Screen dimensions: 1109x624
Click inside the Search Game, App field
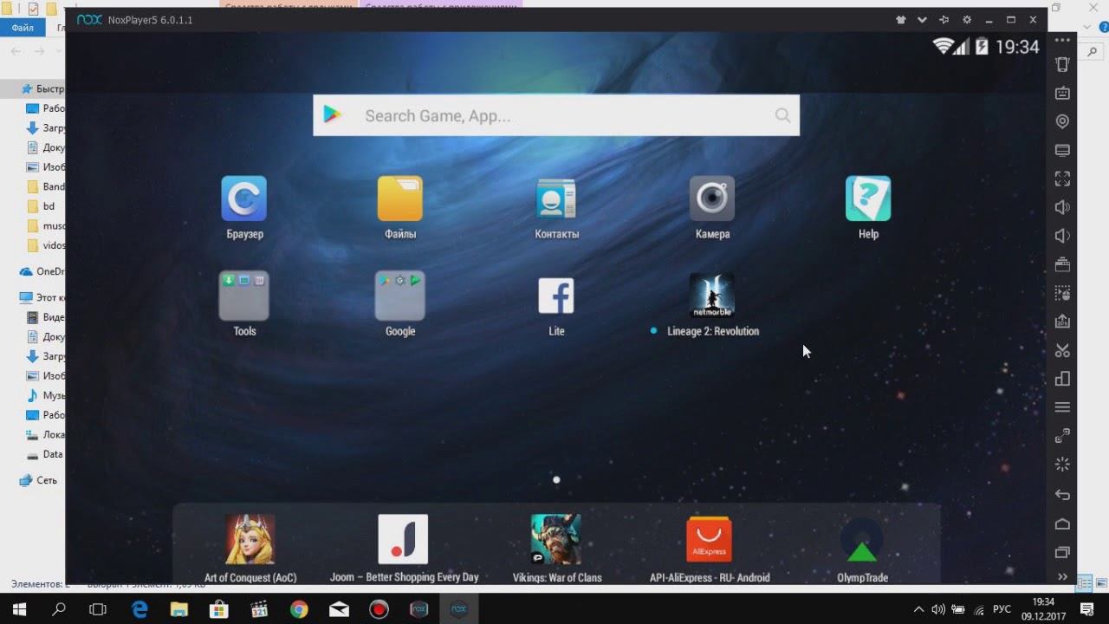(556, 115)
